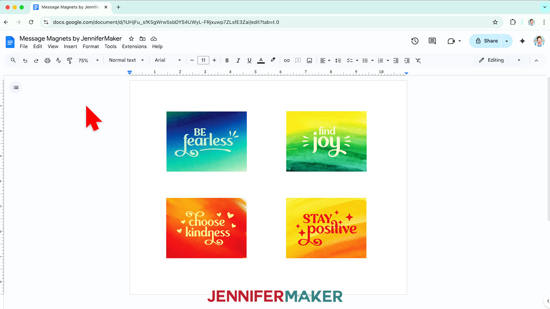The height and width of the screenshot is (309, 550).
Task: Open line and paragraph spacing
Action: coord(338,61)
